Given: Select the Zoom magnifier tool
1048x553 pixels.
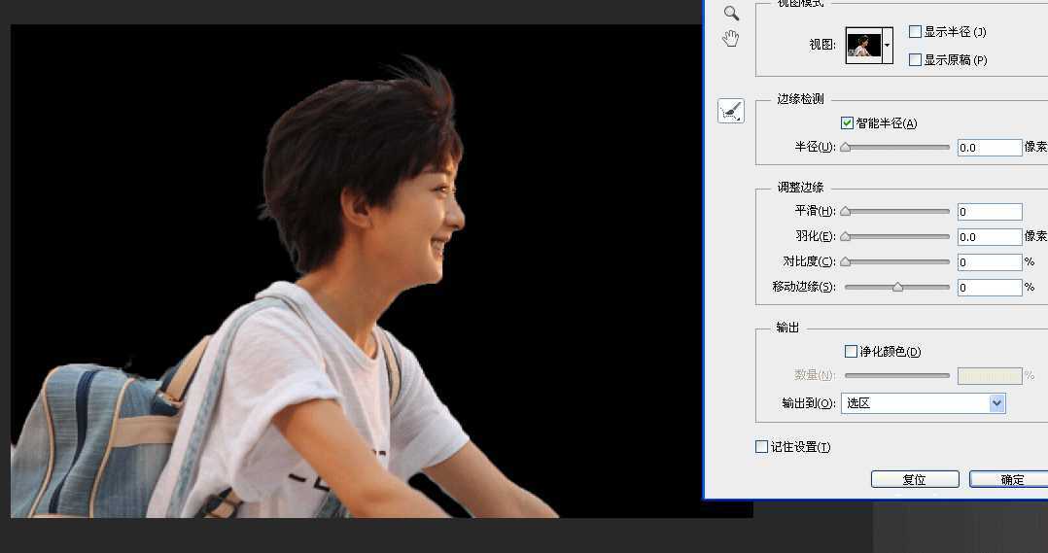Looking at the screenshot, I should [x=731, y=13].
